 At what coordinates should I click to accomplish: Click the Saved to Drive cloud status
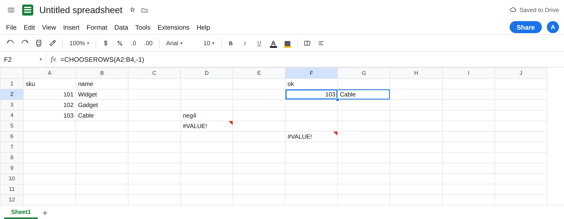(534, 10)
